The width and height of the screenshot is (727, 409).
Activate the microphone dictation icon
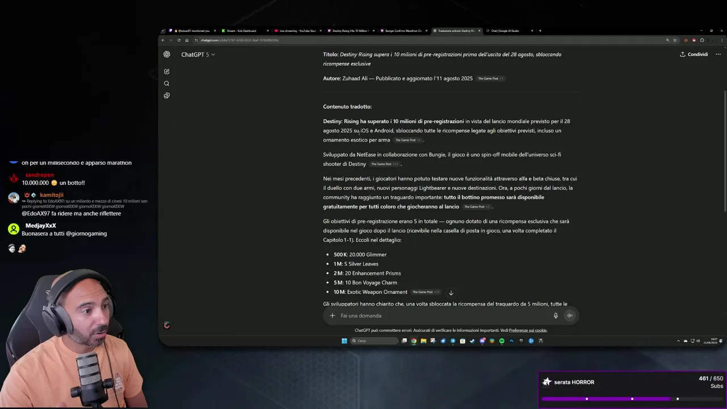click(x=555, y=316)
